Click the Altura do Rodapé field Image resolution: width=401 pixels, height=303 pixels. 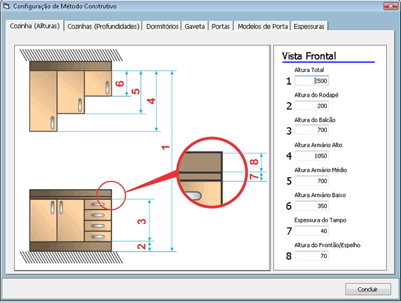311,105
